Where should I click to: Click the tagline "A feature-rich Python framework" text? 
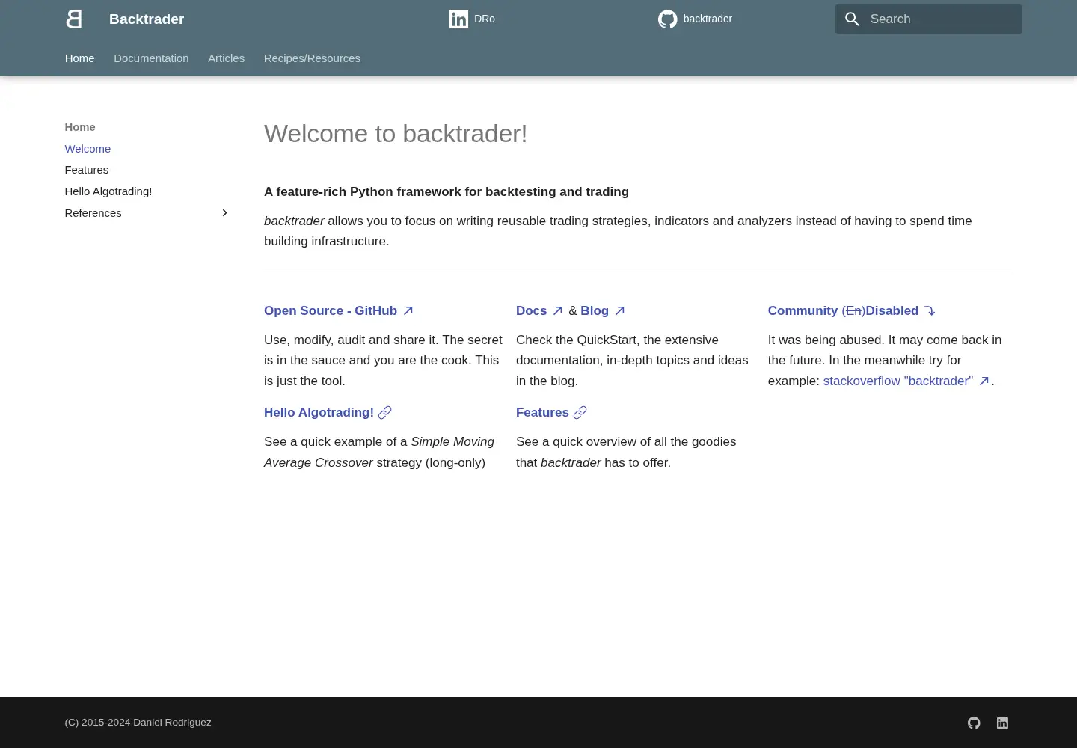447,191
